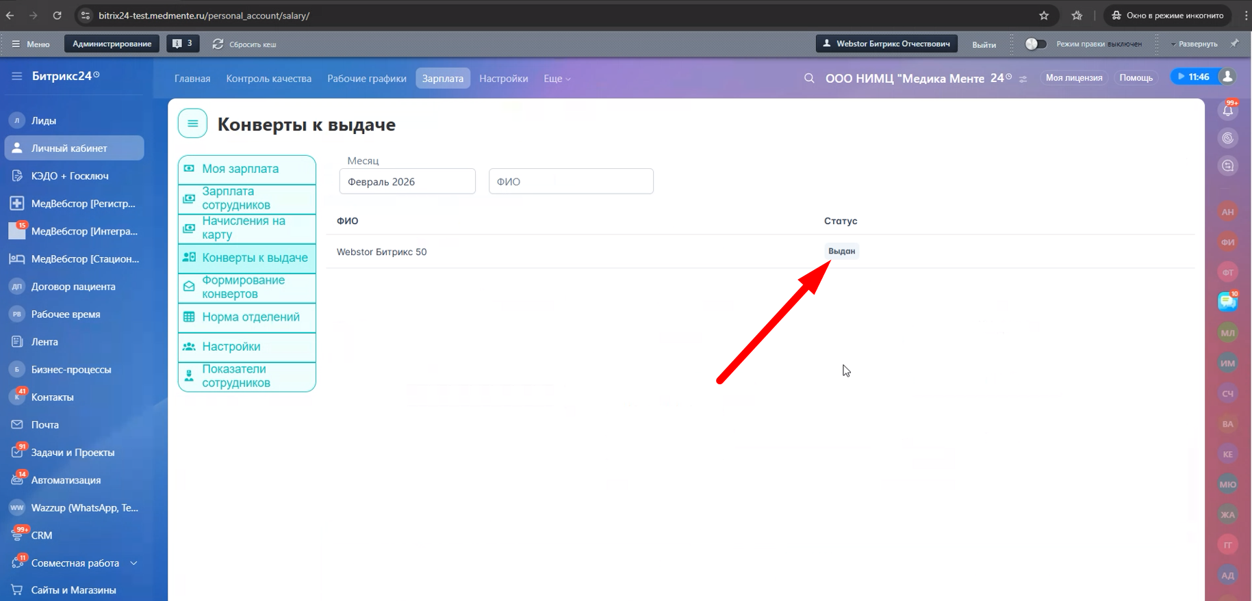Open the Развернуть admin panel dropdown
This screenshot has height=601, width=1252.
1194,44
